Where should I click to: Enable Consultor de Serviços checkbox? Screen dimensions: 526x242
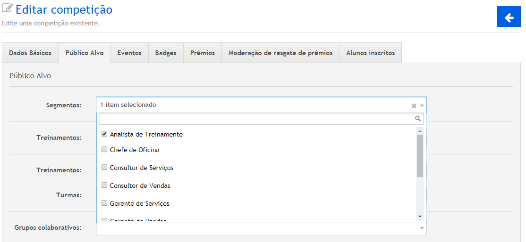[104, 168]
